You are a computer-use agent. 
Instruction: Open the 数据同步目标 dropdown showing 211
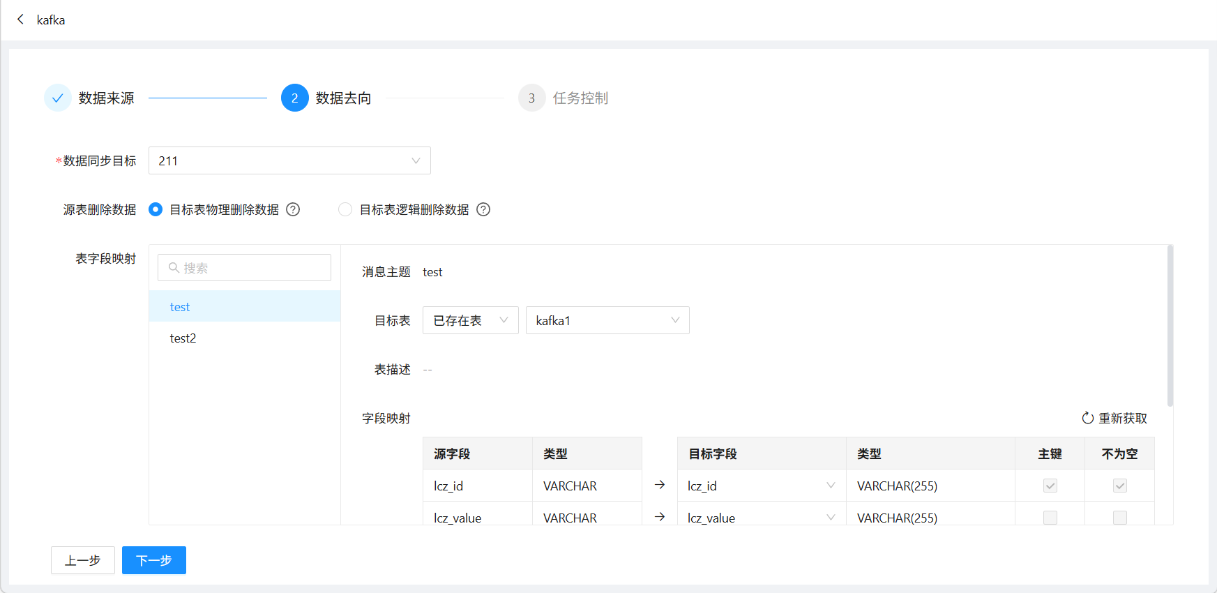tap(289, 160)
